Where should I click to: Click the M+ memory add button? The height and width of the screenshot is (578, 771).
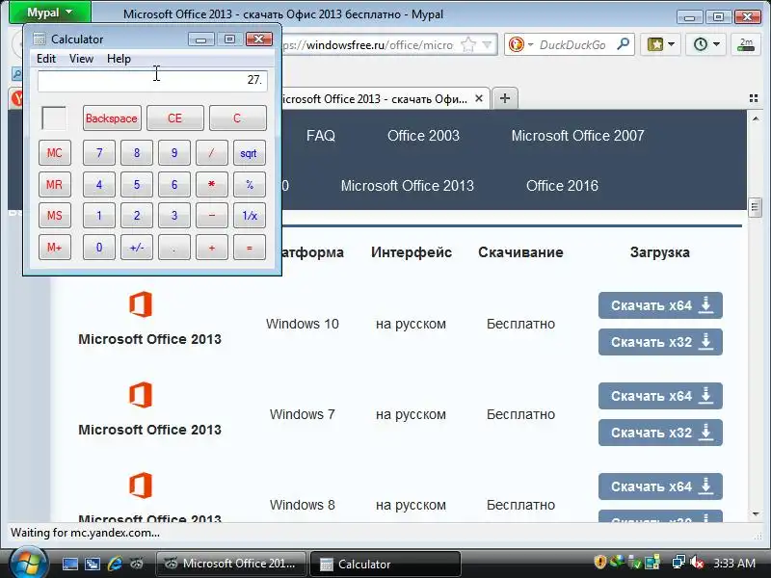pos(55,247)
